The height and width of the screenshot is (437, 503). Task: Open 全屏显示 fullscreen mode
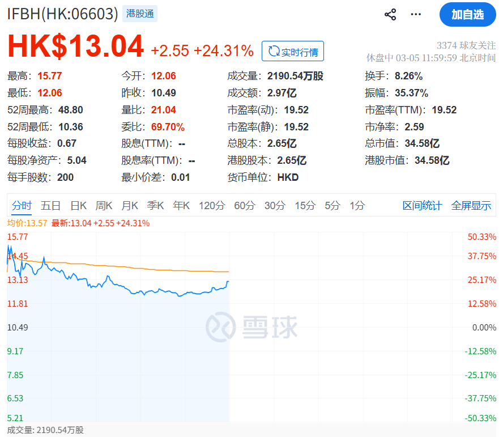471,206
